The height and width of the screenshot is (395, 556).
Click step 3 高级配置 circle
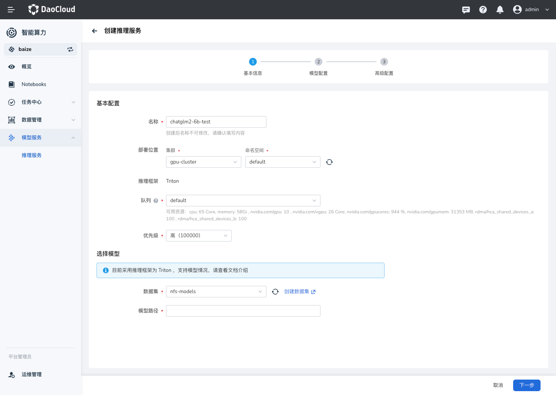coord(384,62)
